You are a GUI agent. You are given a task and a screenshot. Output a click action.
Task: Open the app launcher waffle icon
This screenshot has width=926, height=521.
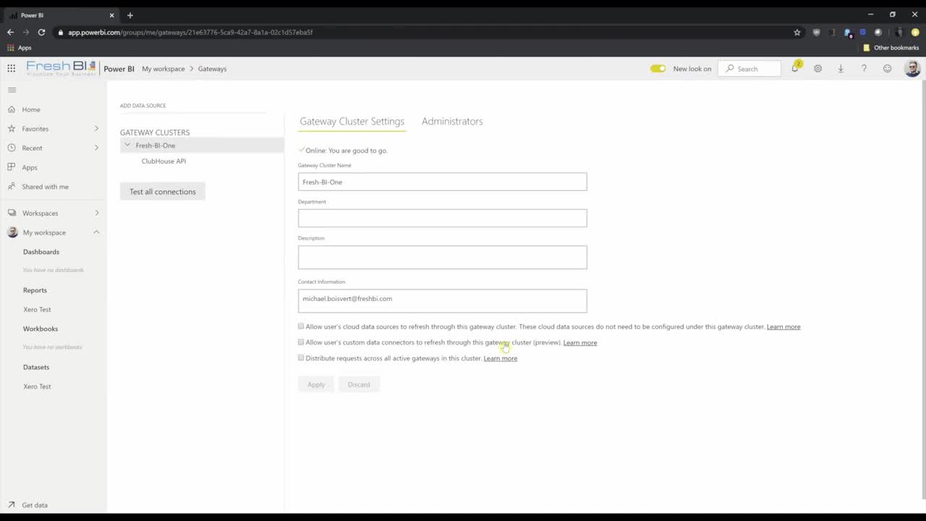(x=11, y=69)
